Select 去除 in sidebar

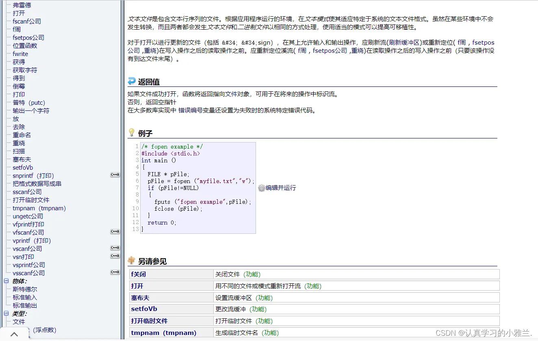pyautogui.click(x=19, y=127)
